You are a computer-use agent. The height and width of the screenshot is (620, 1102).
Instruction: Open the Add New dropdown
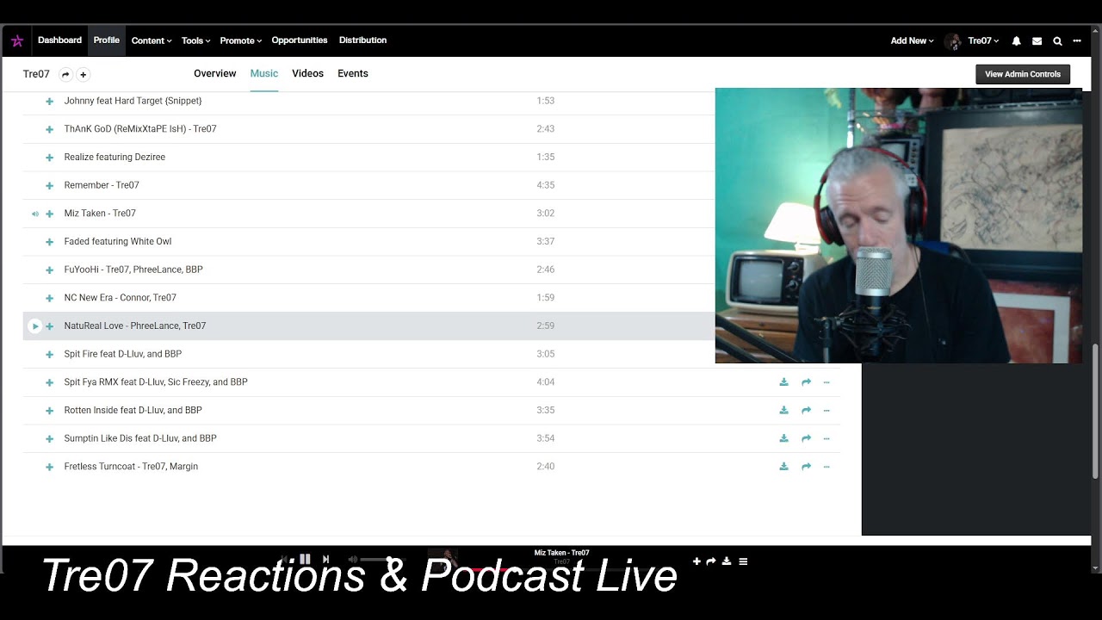click(912, 40)
